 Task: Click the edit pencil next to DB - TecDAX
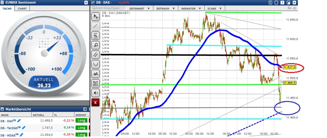coord(24,127)
